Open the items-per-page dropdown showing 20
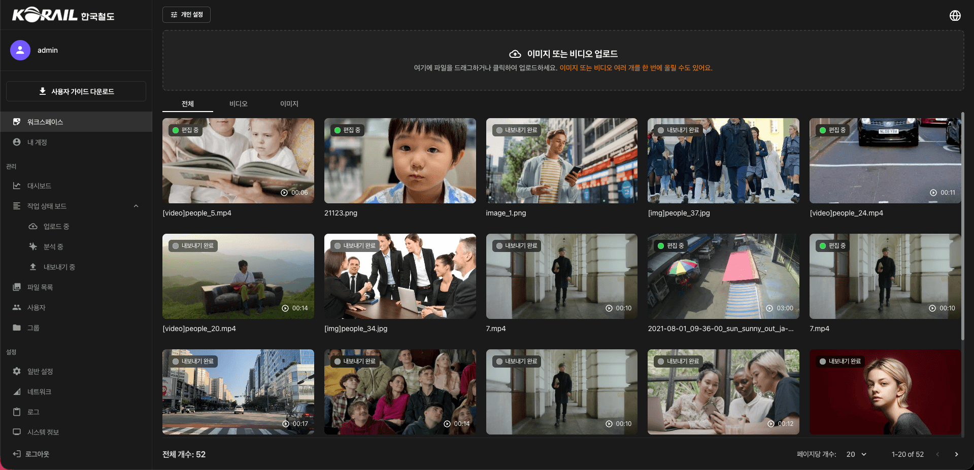Image resolution: width=974 pixels, height=470 pixels. pyautogui.click(x=856, y=454)
